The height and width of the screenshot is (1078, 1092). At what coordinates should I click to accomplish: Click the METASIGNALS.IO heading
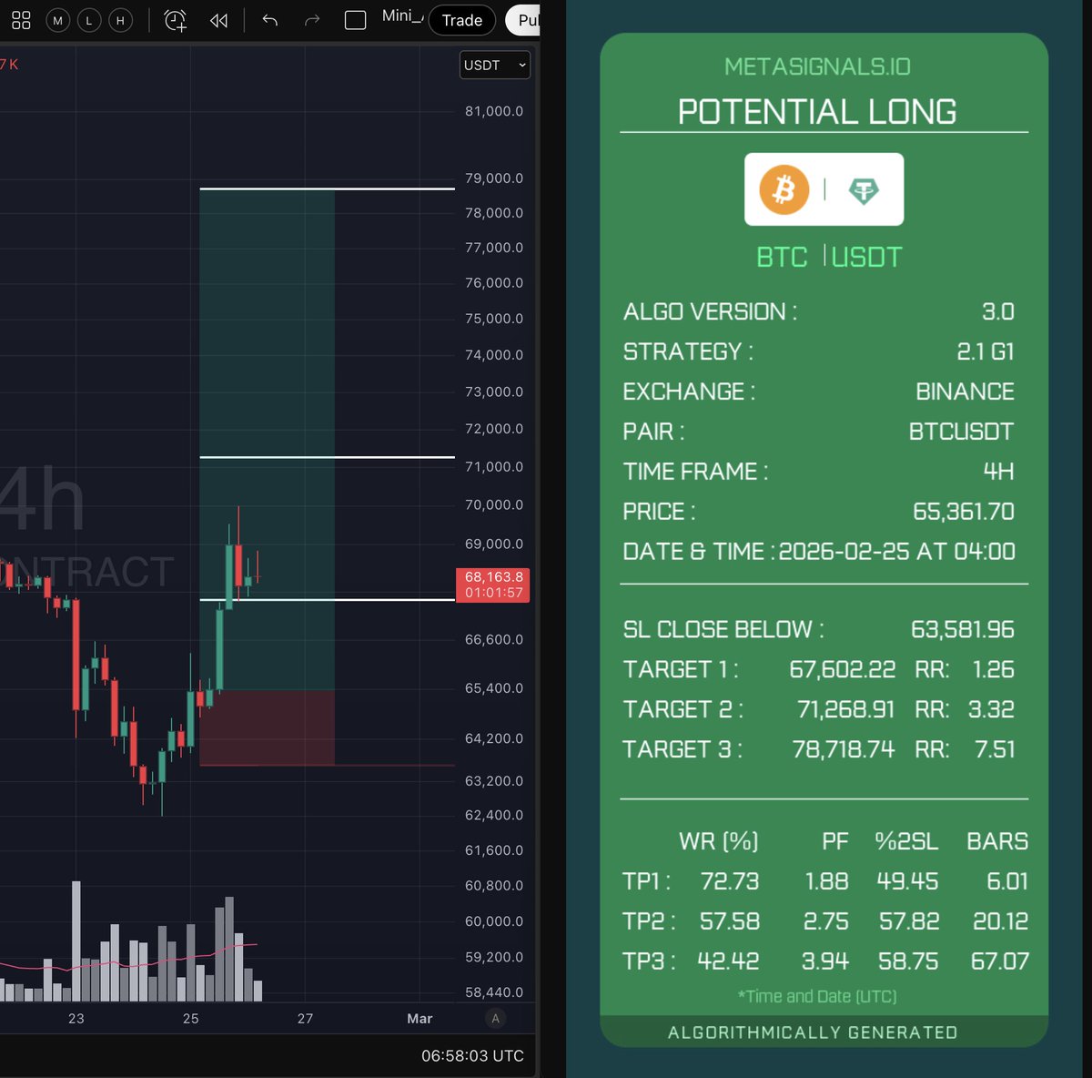coord(817,66)
